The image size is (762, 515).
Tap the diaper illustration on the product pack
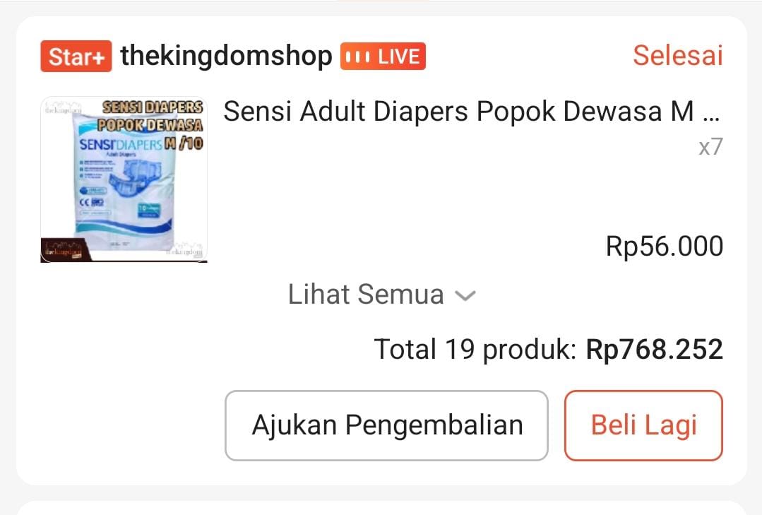point(135,177)
